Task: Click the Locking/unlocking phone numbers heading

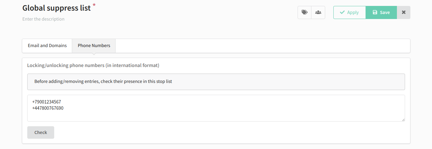Action: (93, 65)
